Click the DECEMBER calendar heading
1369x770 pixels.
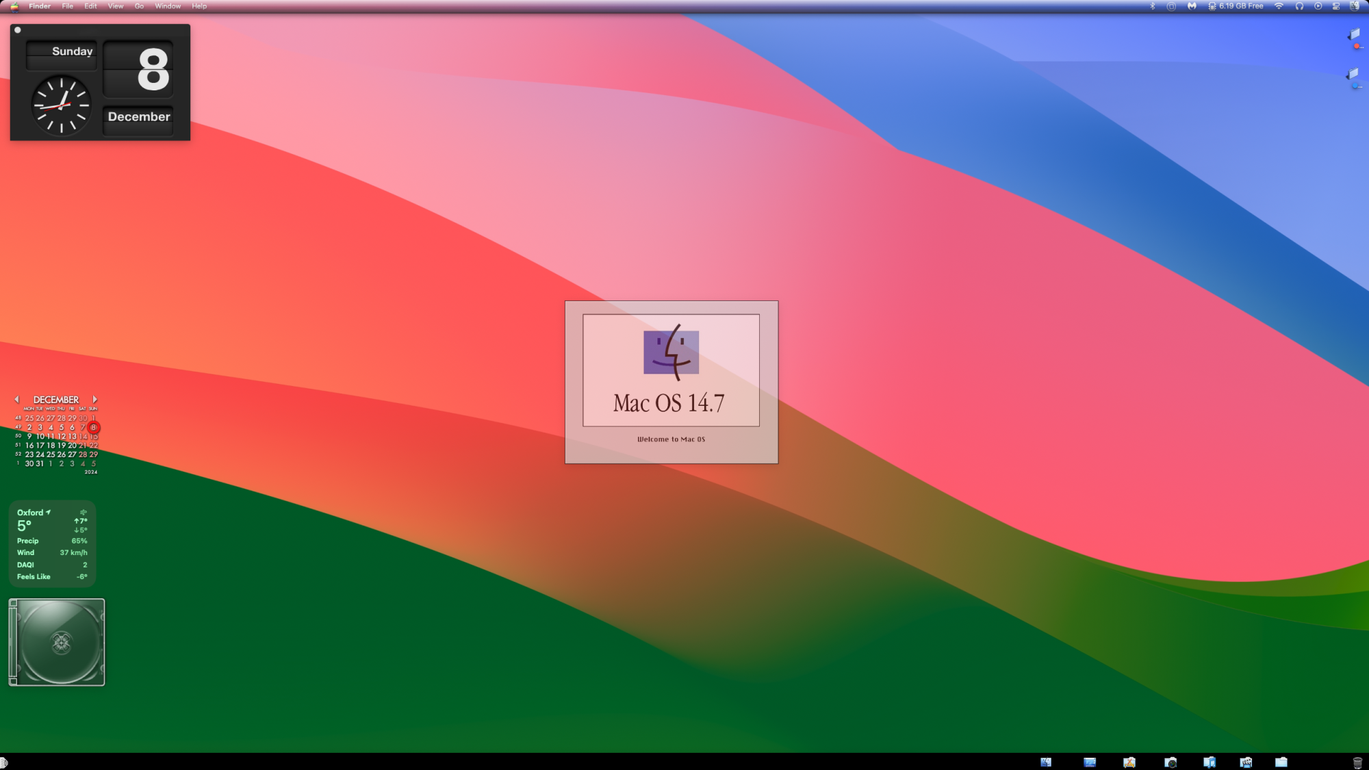(56, 400)
